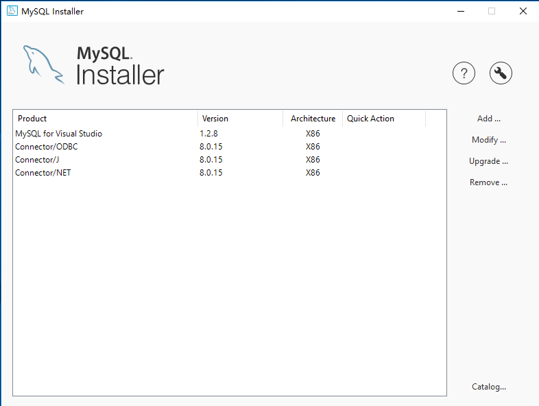
Task: Click the Upgrade ... button
Action: pyautogui.click(x=488, y=161)
